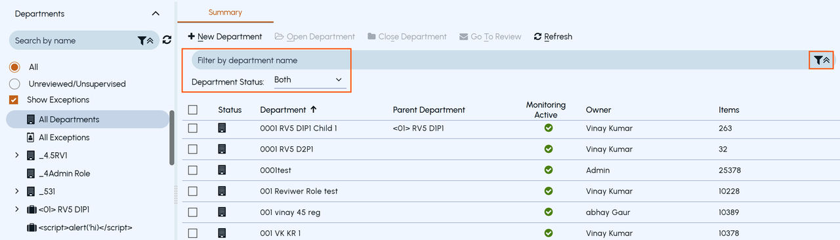Viewport: 840px width, 240px height.
Task: Click the Open Department button
Action: click(x=315, y=37)
